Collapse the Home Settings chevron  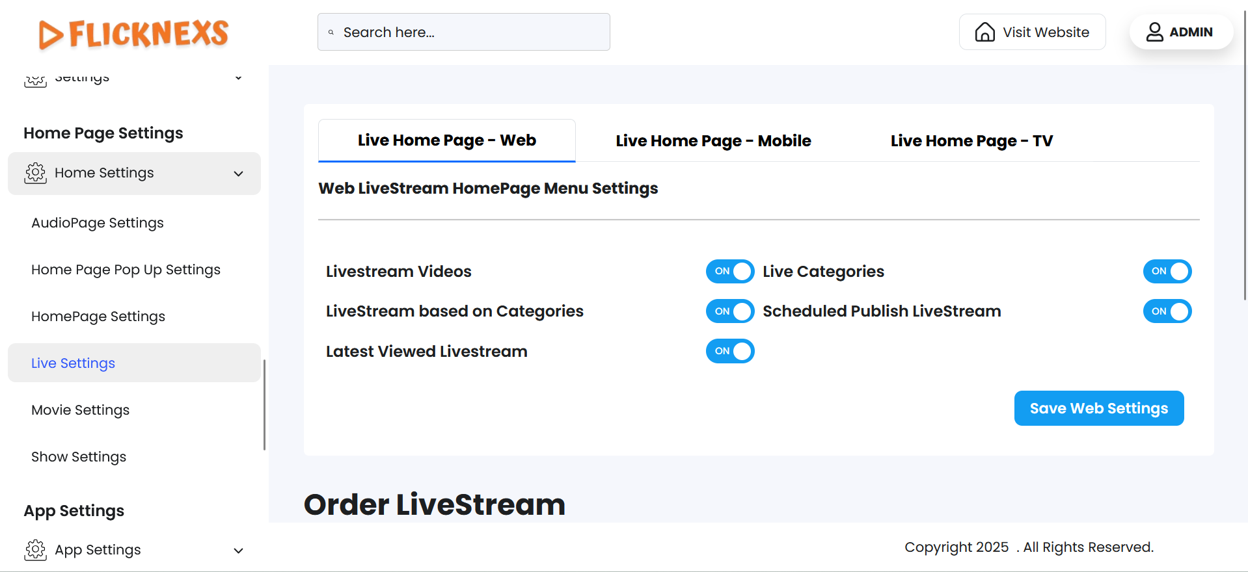tap(239, 174)
